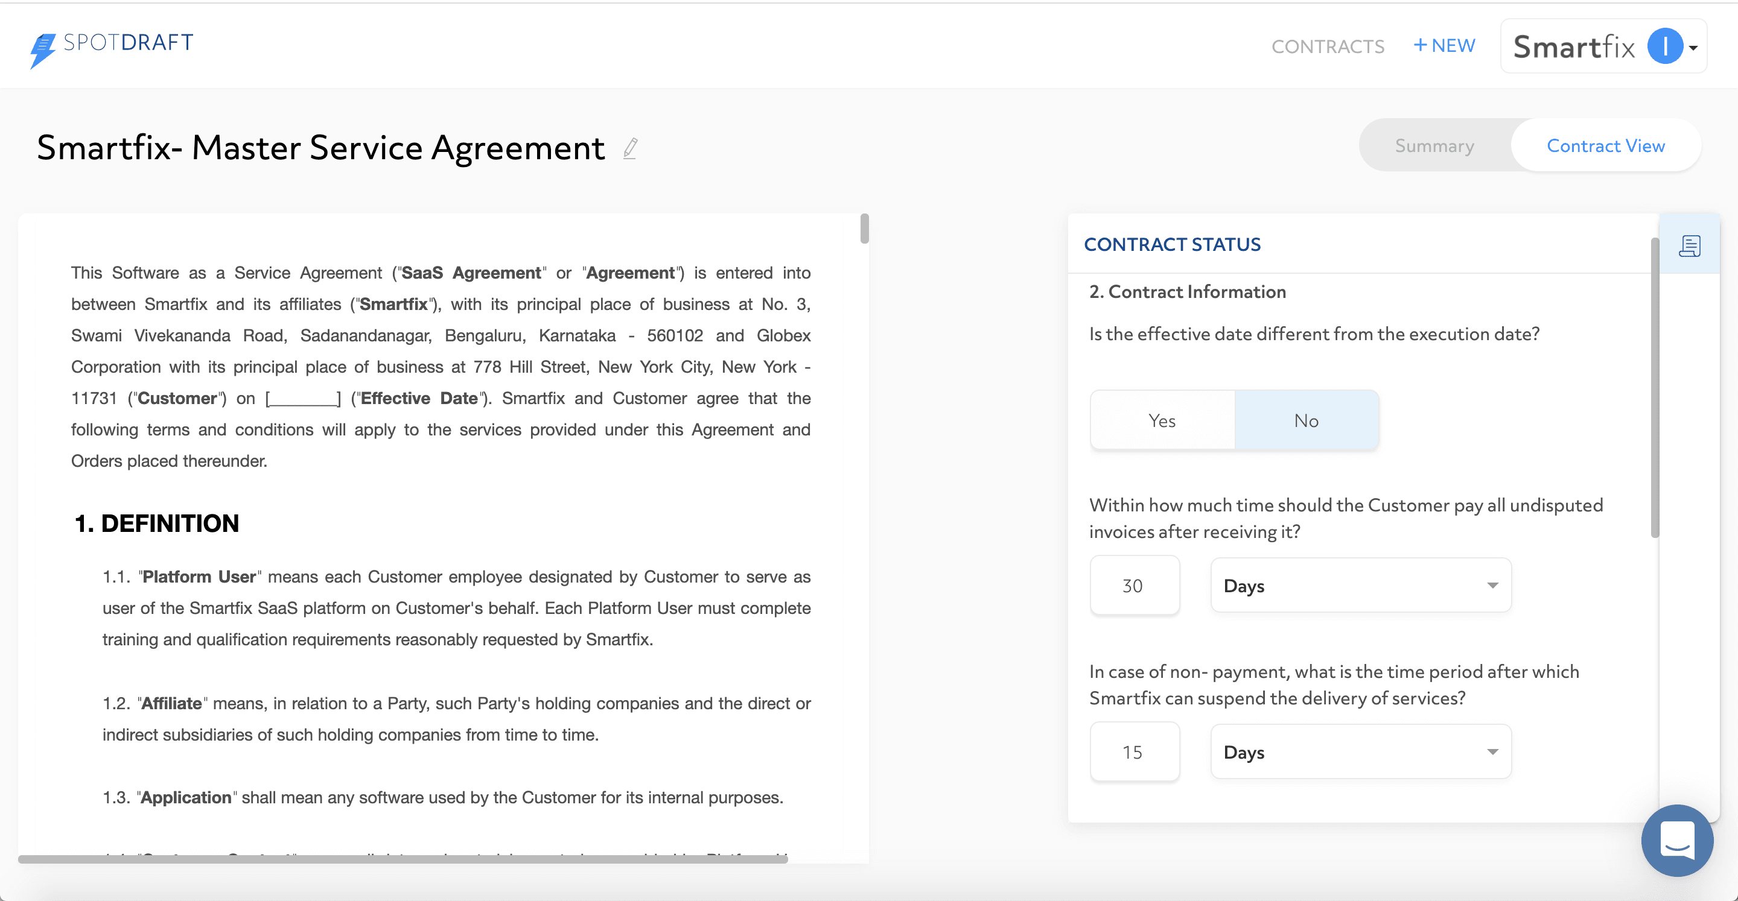Click the suspension period field showing 15
Viewport: 1738px width, 901px height.
1134,752
